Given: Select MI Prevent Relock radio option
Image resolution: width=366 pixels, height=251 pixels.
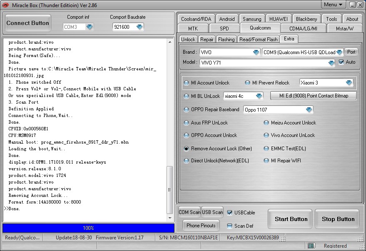Looking at the screenshot, I should 247,83.
